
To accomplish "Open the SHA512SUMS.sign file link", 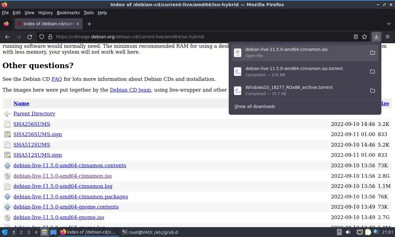I will click(x=38, y=155).
